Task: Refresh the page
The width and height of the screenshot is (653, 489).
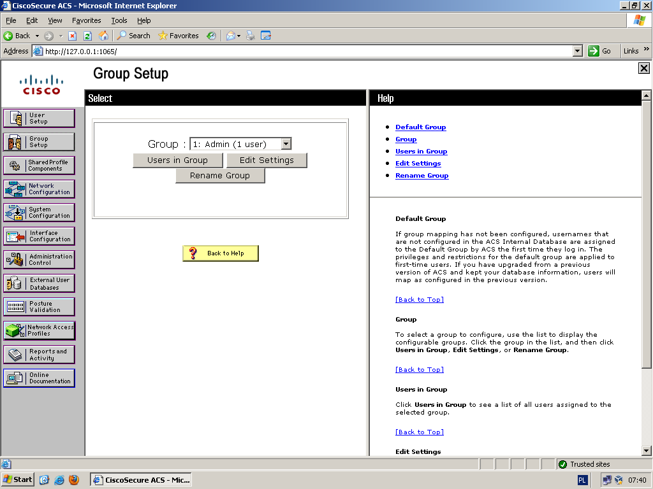Action: (87, 36)
